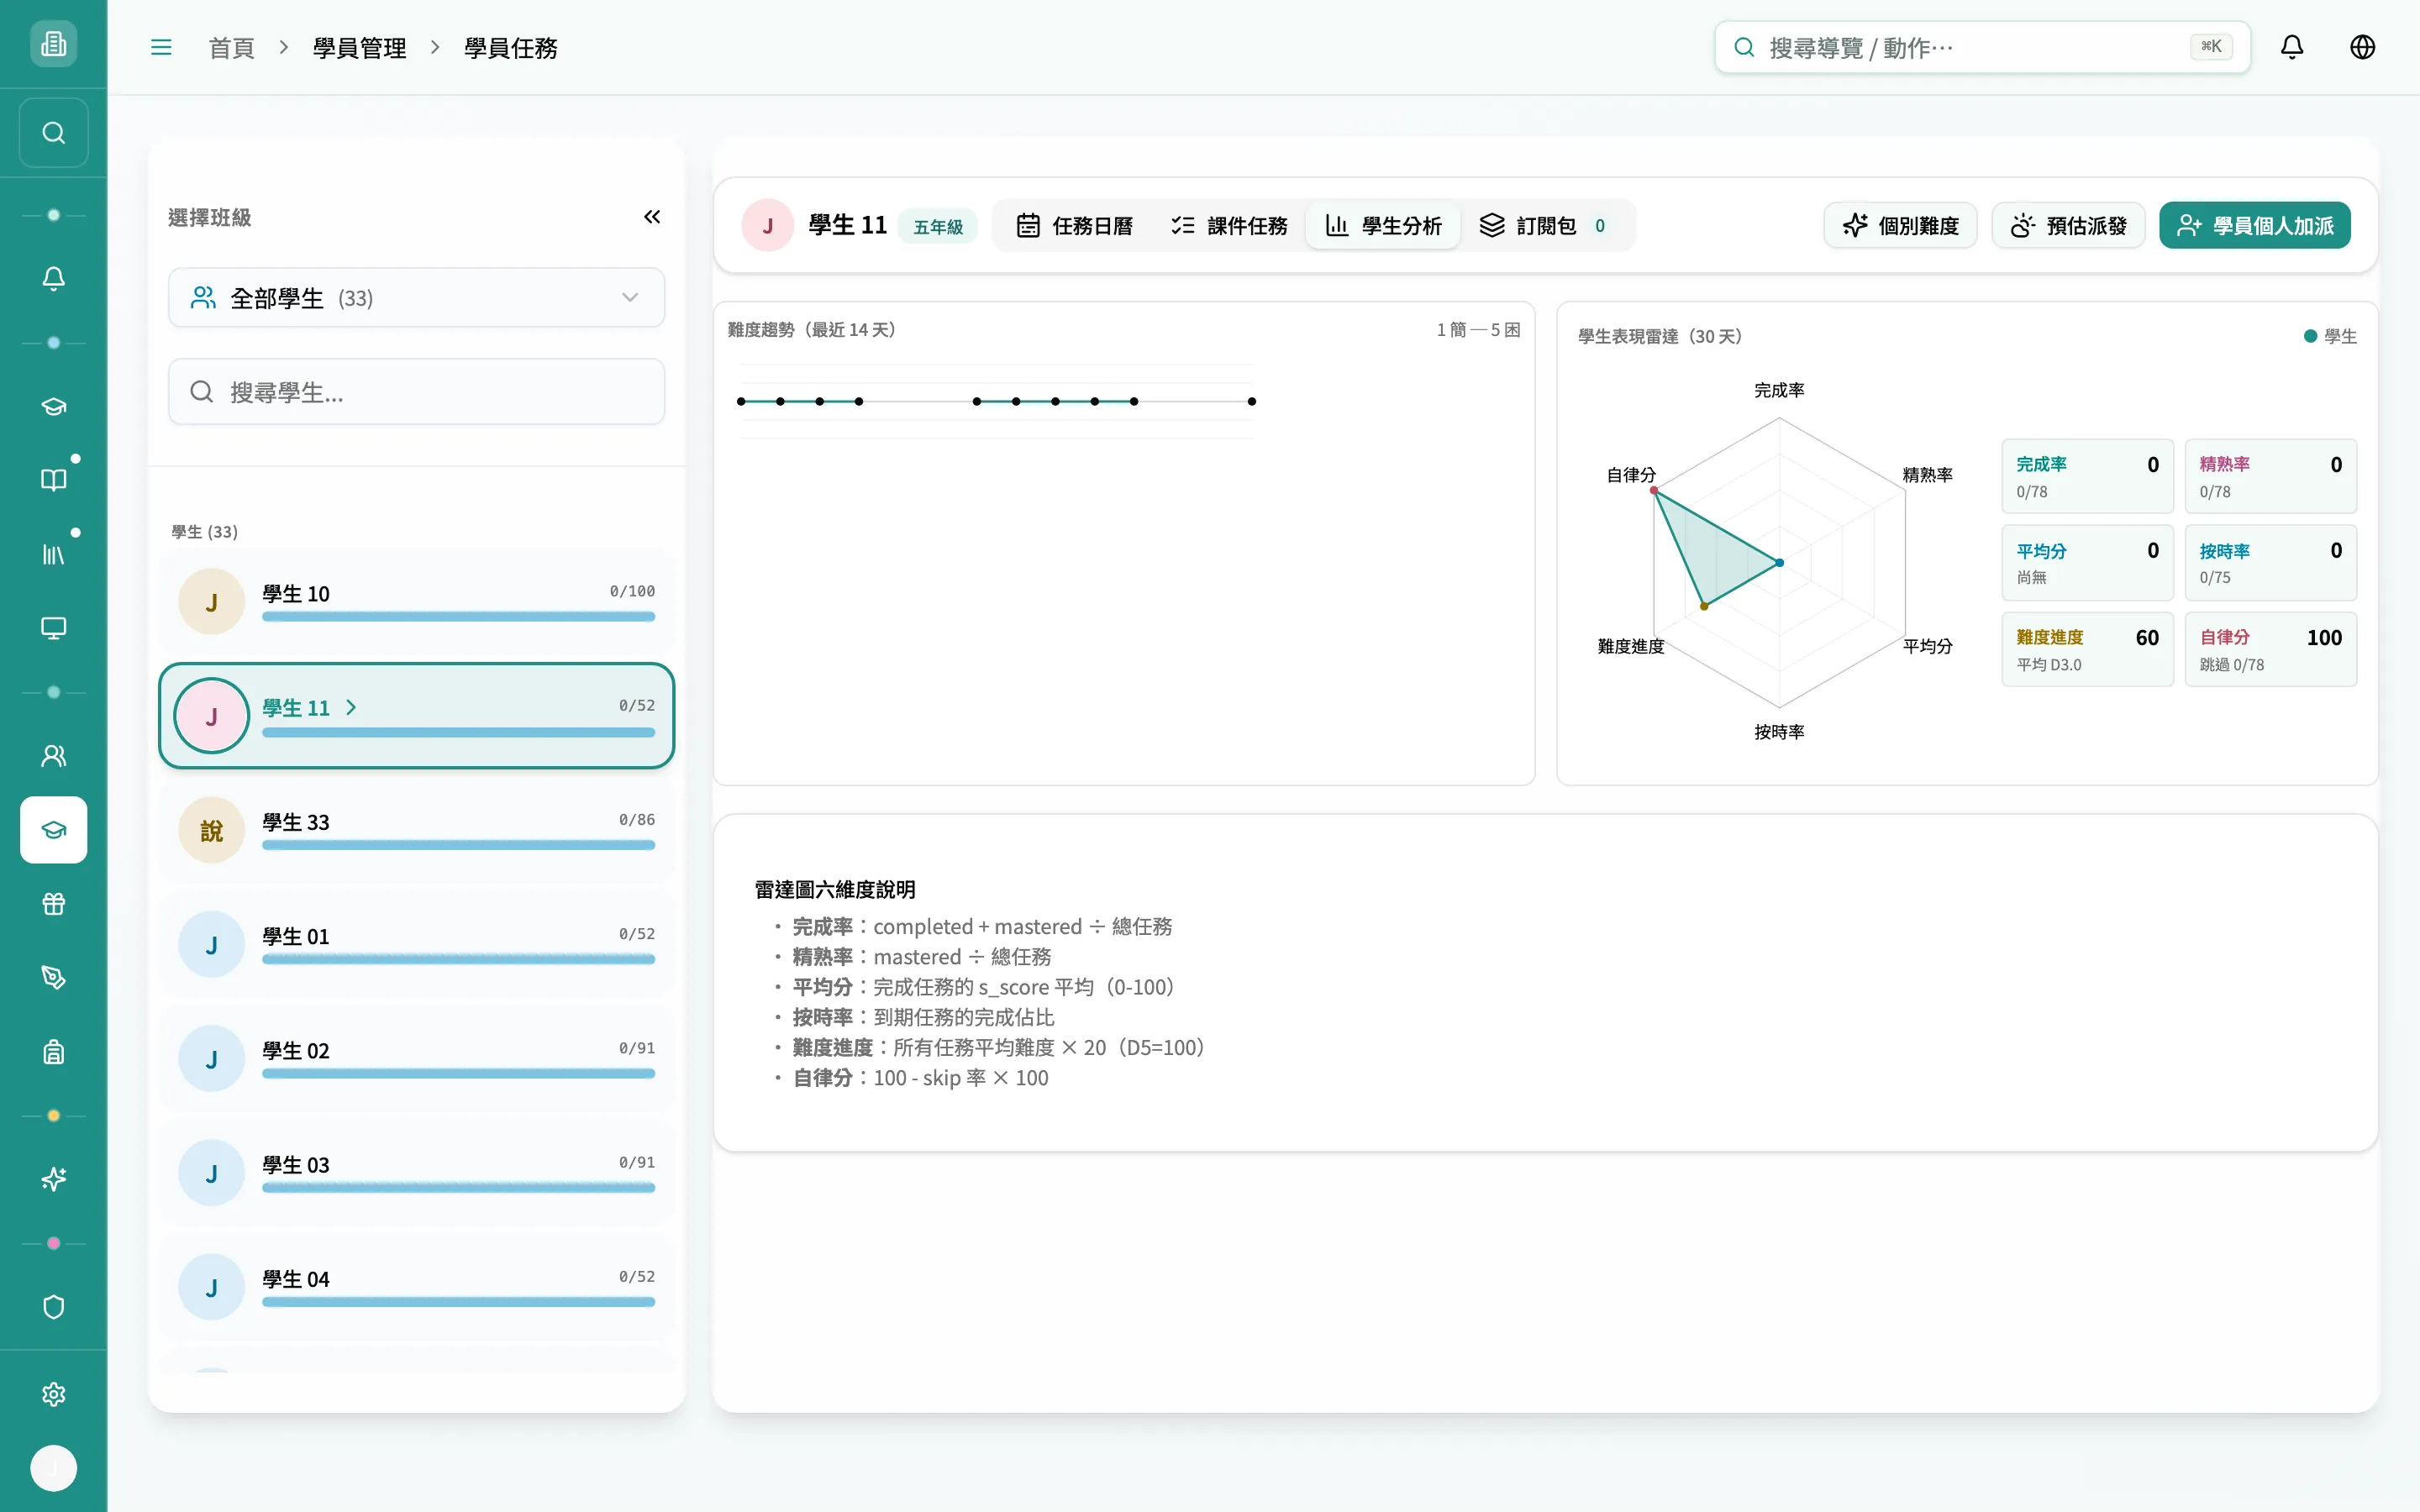2420x1512 pixels.
Task: Click the 五年級 grade badge
Action: click(938, 227)
